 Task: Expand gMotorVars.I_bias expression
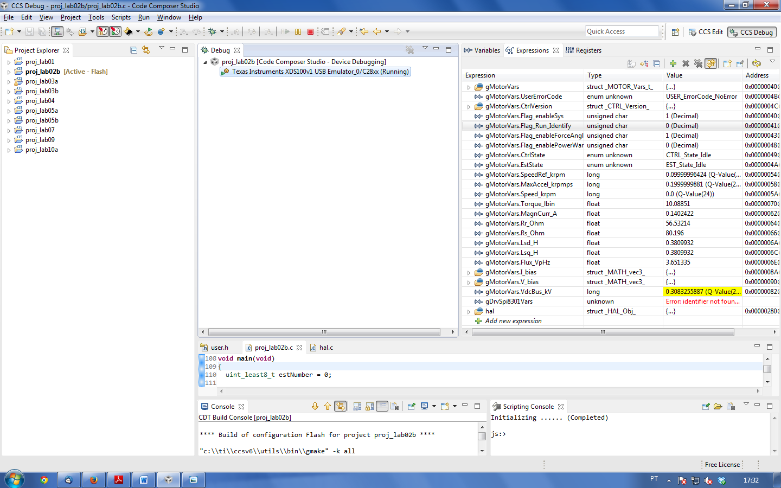(x=469, y=272)
